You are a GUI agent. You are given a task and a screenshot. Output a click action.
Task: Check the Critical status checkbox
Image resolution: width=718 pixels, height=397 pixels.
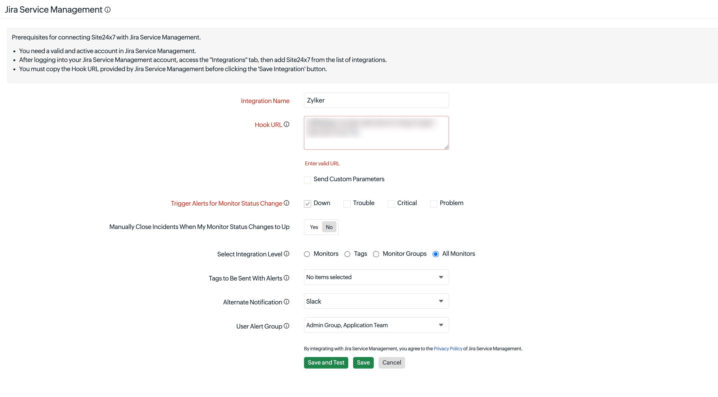(391, 204)
